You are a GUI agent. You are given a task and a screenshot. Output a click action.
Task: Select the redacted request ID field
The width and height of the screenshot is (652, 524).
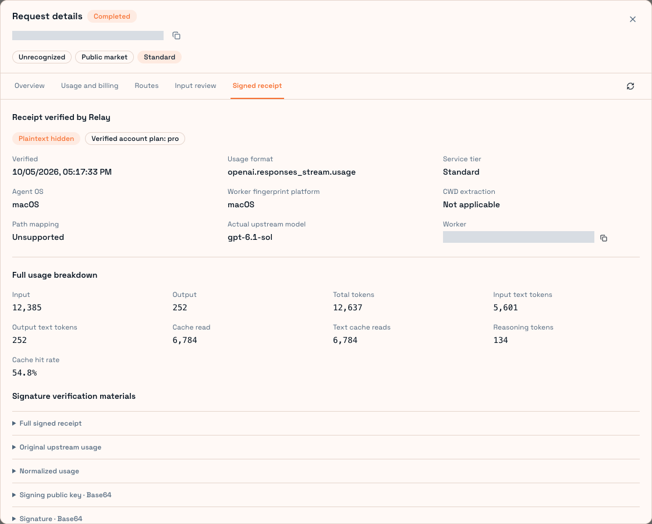coord(88,36)
